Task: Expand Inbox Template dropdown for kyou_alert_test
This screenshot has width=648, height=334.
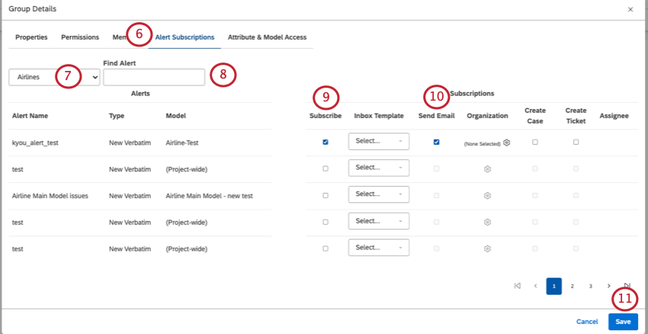Action: (378, 142)
